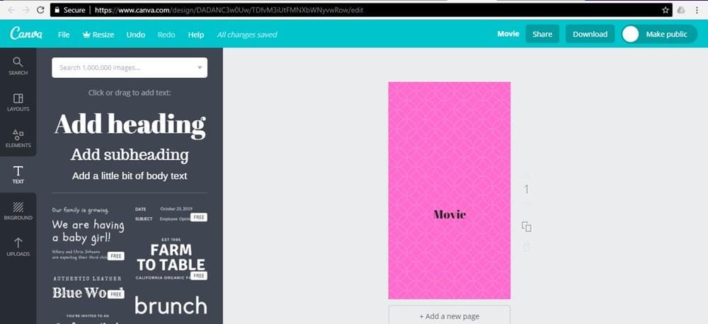Viewport: 708px width, 324px height.
Task: Open Chrome three-dot menu
Action: 697,10
